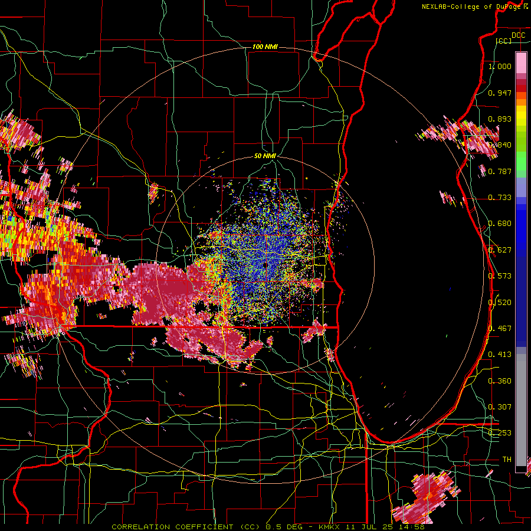This screenshot has height=531, width=531.
Task: Select the 0.787 scale value
Action: point(500,171)
